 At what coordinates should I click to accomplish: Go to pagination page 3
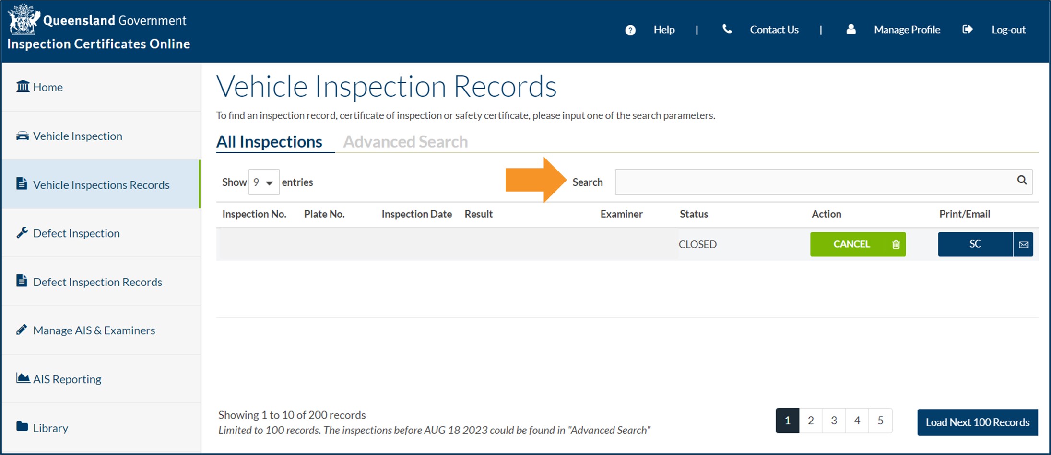834,420
